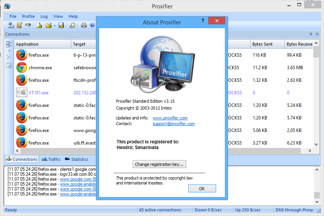
Task: Click the X close-connection icon in sidebar
Action: (9, 57)
